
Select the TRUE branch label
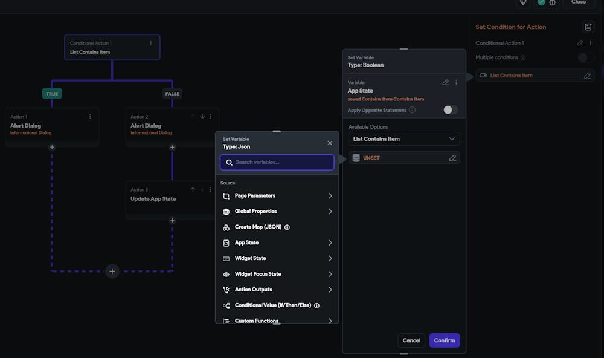pyautogui.click(x=52, y=94)
